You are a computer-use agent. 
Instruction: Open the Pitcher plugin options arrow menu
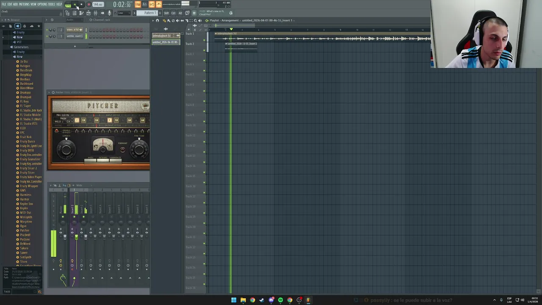(49, 92)
